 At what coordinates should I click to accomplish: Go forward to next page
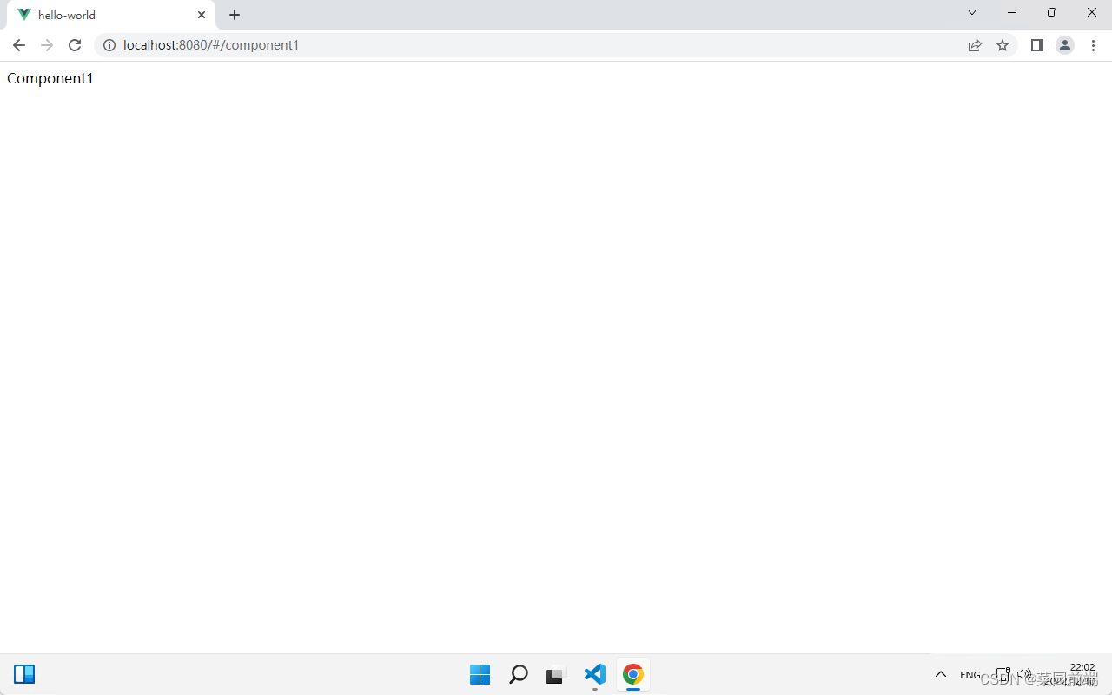point(47,45)
